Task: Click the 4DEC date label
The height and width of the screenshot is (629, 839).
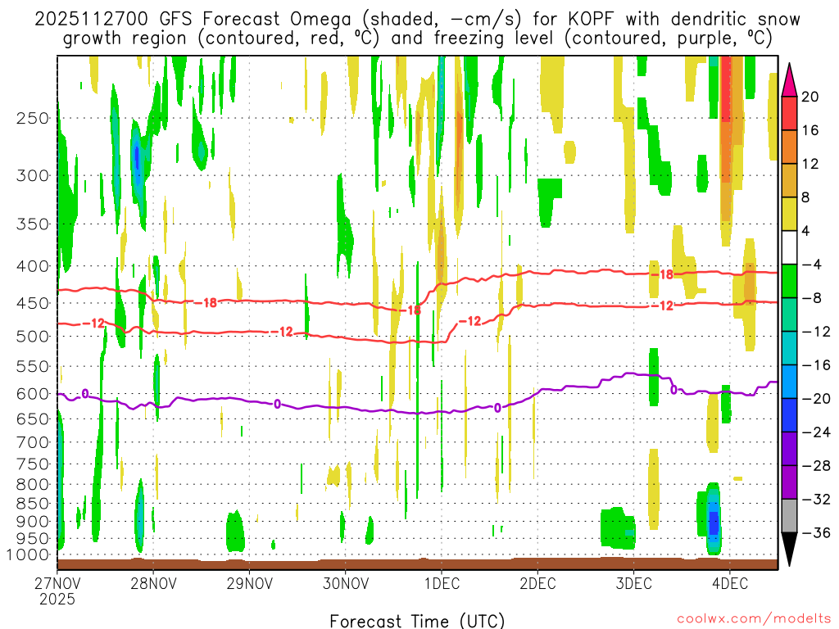Action: coord(729,583)
